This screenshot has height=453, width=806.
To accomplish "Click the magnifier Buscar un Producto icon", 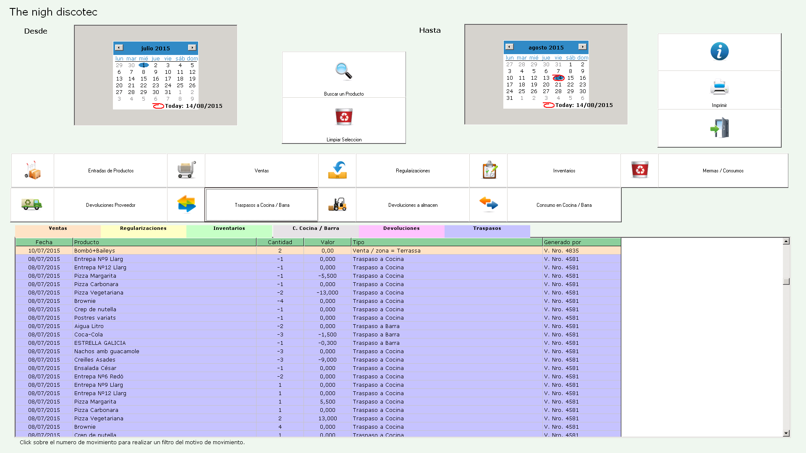I will coord(343,71).
